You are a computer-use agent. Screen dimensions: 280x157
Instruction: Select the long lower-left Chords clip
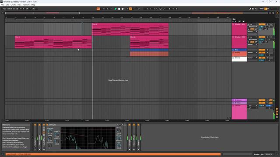[53, 42]
